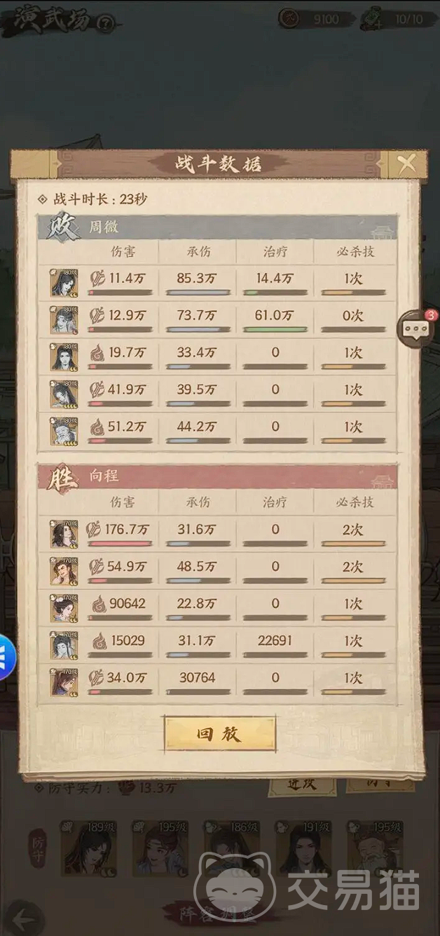Tap the hero portrait with 61.0万 healing
This screenshot has width=440, height=936.
click(x=64, y=320)
